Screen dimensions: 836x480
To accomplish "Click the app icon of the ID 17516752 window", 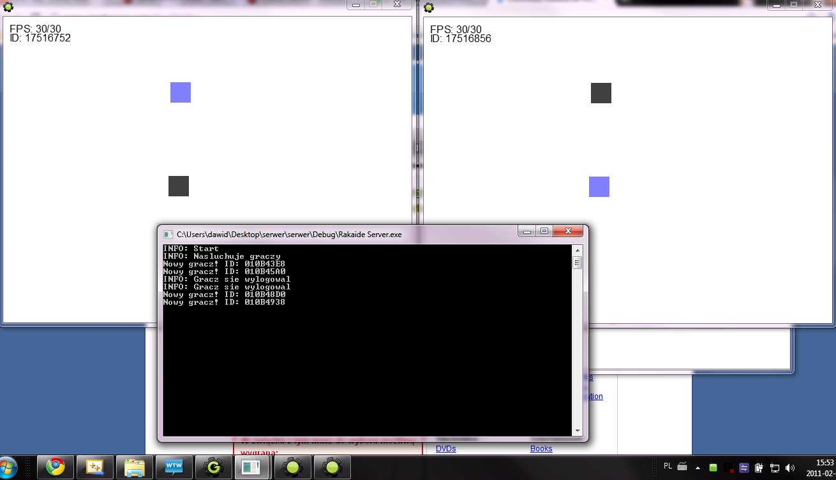I will click(x=8, y=7).
